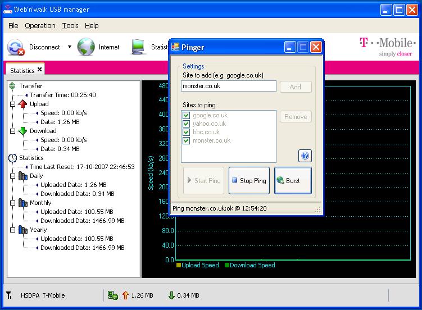
Task: Select Yearly Uploaded Data: 100.55 MB
Action: [77, 239]
